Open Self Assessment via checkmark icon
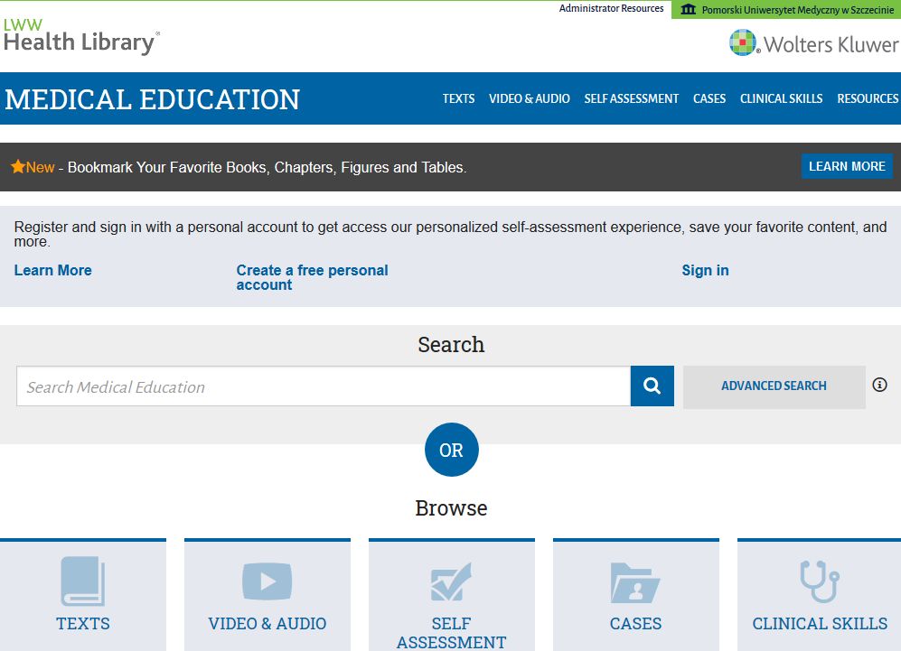The width and height of the screenshot is (901, 651). [x=451, y=581]
